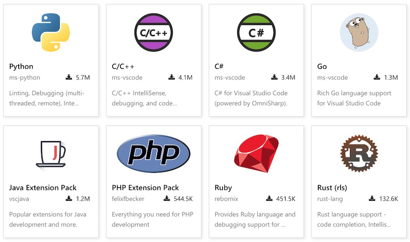This screenshot has width=410, height=242.
Task: Click the Go extension description text
Action: 354,98
